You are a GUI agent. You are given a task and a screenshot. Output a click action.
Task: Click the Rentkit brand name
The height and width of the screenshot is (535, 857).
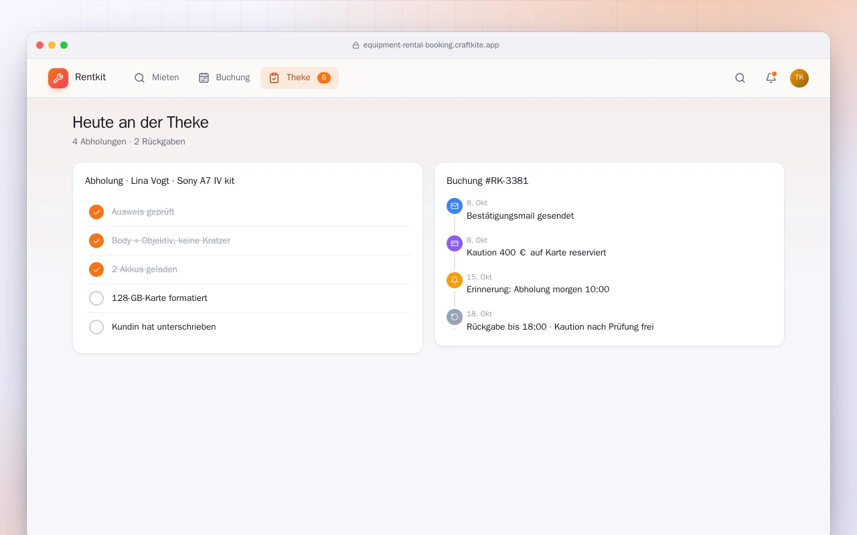pyautogui.click(x=90, y=78)
